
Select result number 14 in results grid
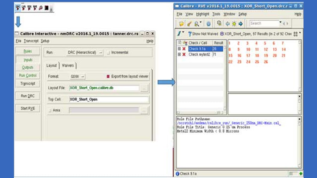[284, 50]
